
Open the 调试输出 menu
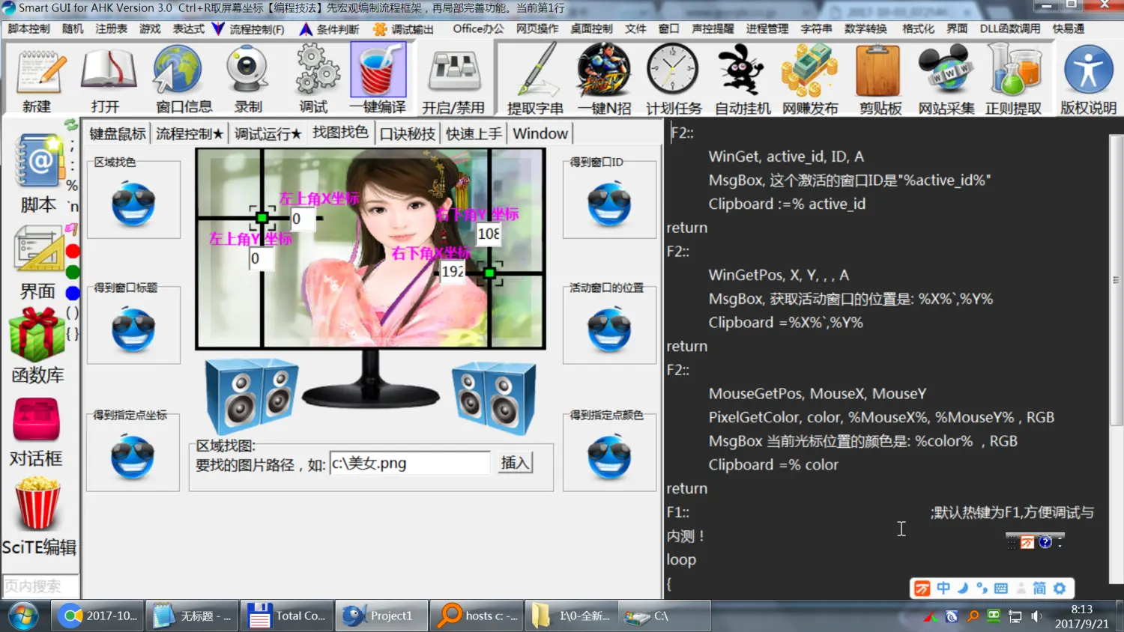(404, 28)
